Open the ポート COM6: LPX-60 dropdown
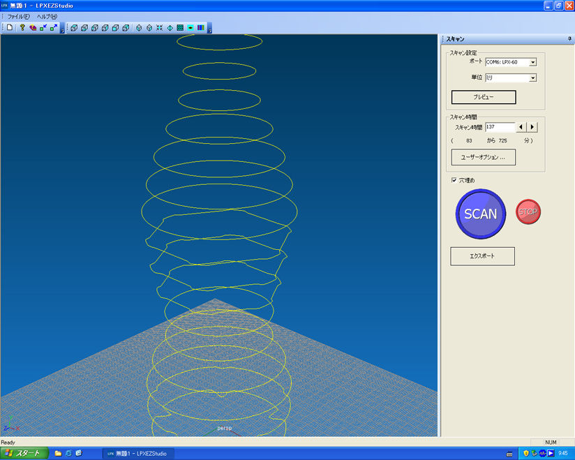The image size is (575, 460). click(x=532, y=62)
